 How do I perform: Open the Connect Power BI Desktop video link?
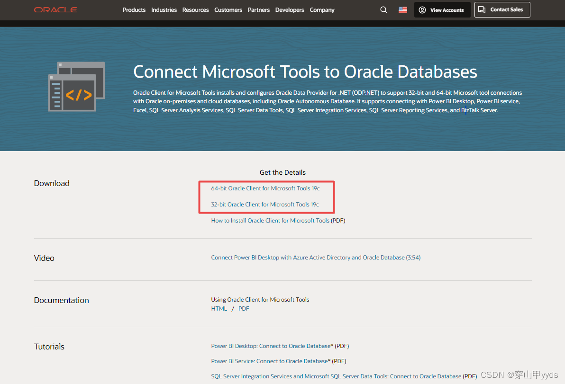316,257
